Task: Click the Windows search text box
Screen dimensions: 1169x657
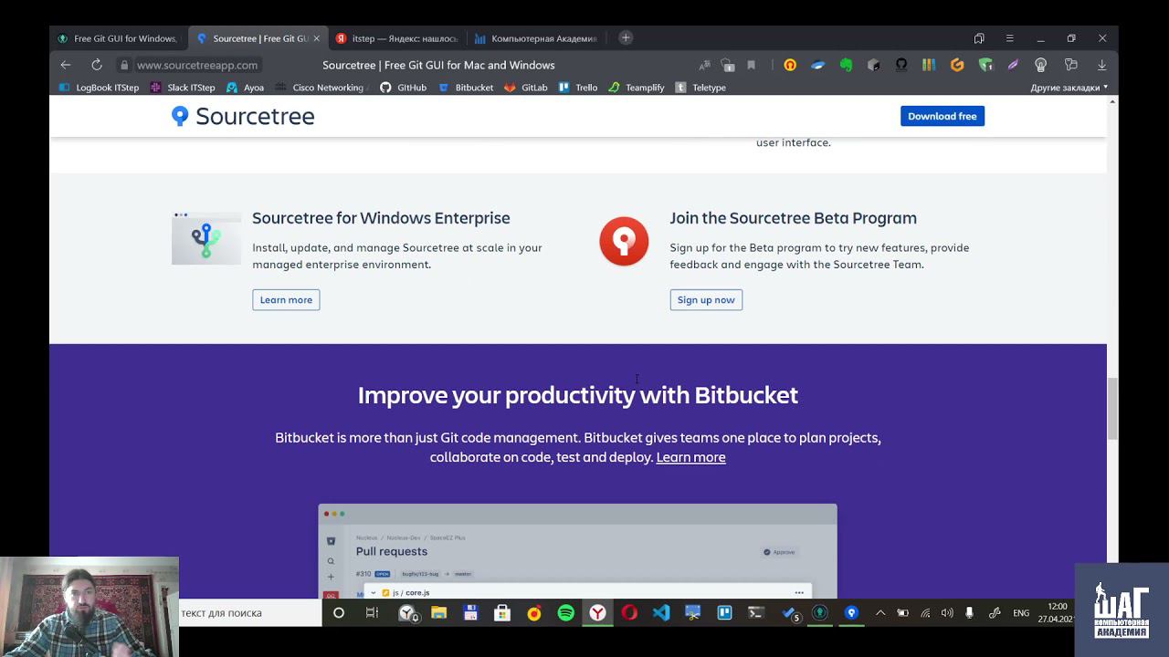Action: [x=248, y=613]
